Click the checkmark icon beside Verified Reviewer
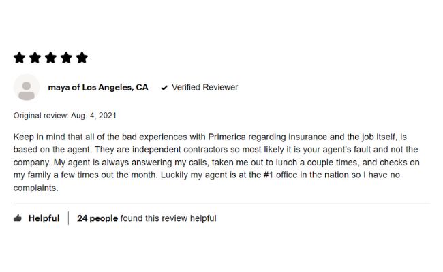 pyautogui.click(x=164, y=88)
